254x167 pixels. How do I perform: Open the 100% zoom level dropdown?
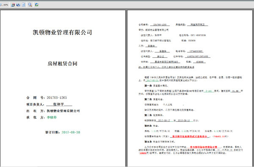click(6, 5)
